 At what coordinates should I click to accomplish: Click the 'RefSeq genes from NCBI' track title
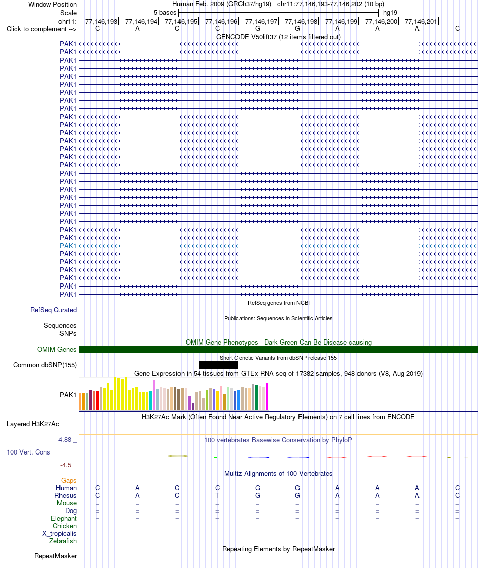coord(278,303)
